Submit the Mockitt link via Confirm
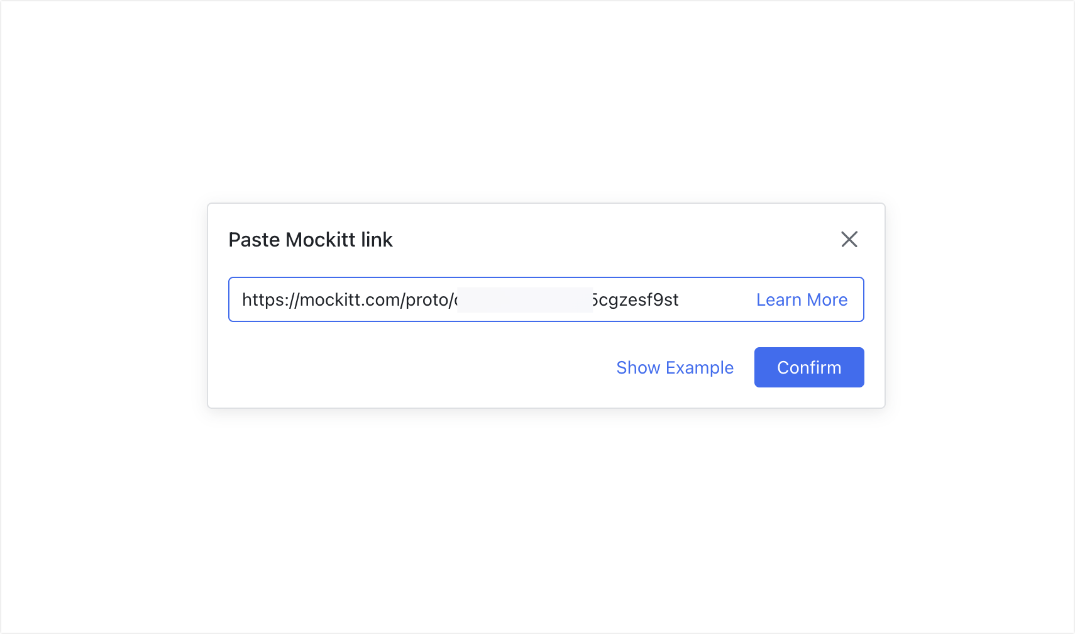Screen dimensions: 1075x634 [x=809, y=367]
